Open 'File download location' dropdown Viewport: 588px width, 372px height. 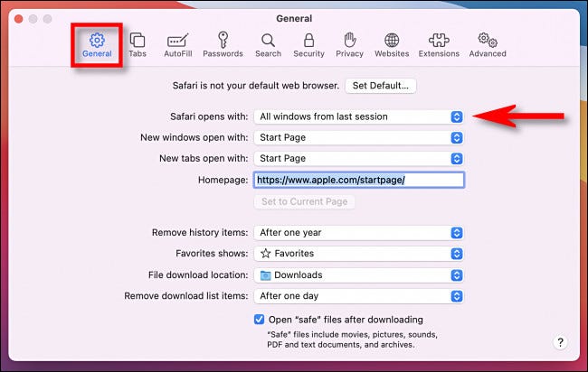tap(359, 275)
